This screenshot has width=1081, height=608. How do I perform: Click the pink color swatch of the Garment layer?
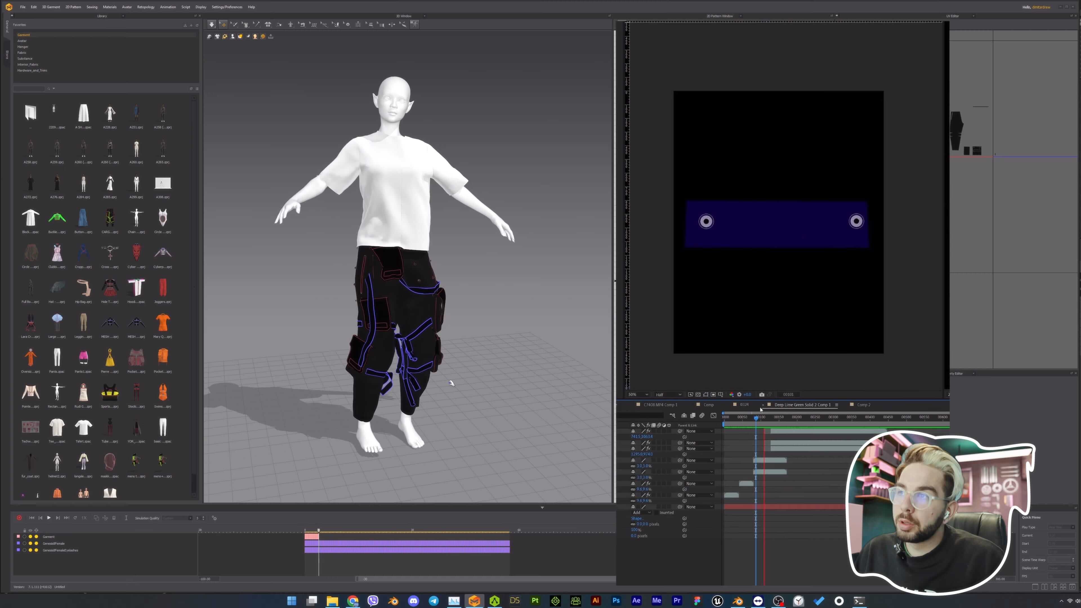[x=19, y=537]
